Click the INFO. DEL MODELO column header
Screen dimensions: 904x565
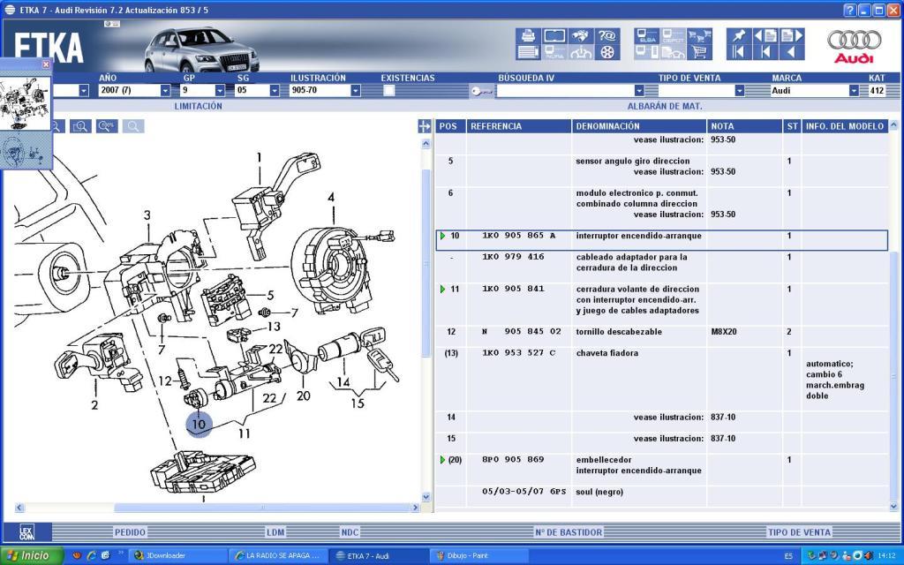click(845, 126)
